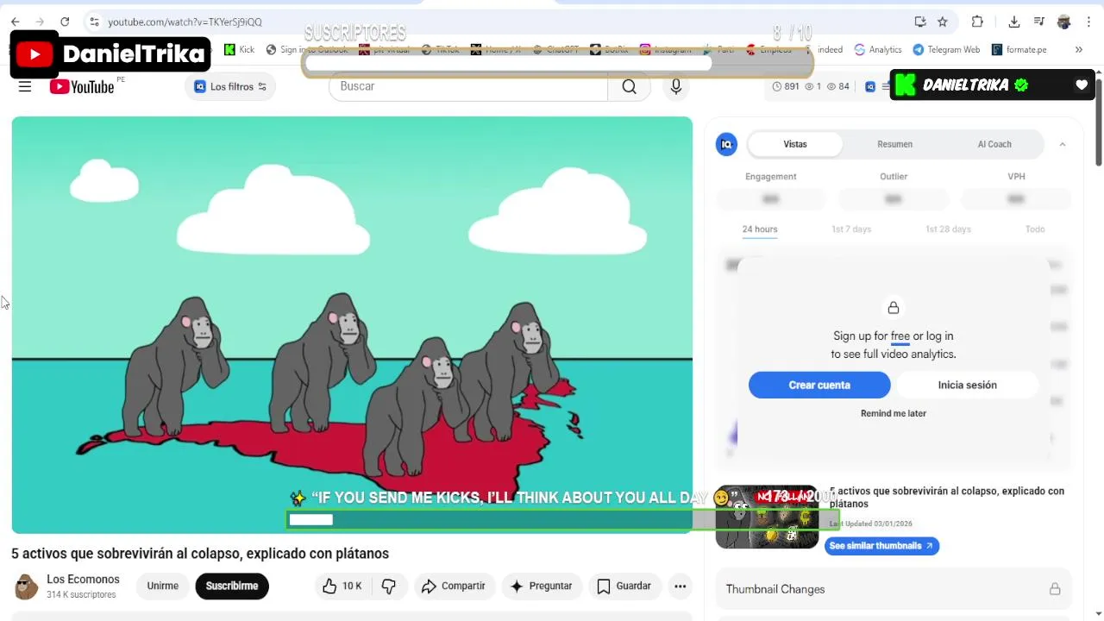Open the media control icon in Chrome toolbar
The image size is (1104, 621).
click(x=1039, y=22)
